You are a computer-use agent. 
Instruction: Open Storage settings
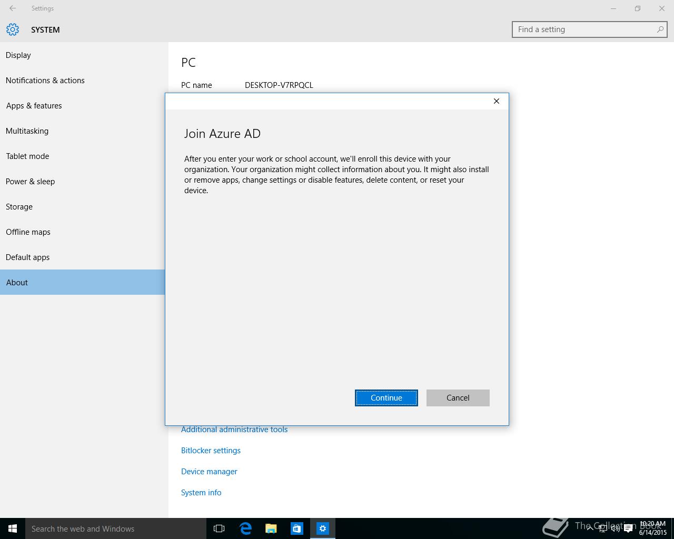click(x=82, y=207)
